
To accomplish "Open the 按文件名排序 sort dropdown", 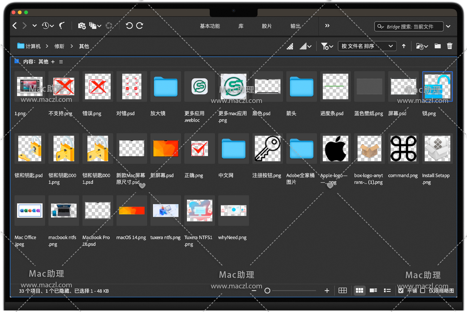I will click(x=367, y=46).
